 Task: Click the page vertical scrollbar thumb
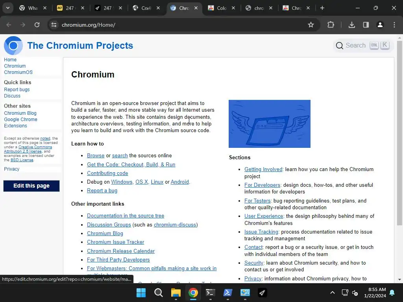399,133
